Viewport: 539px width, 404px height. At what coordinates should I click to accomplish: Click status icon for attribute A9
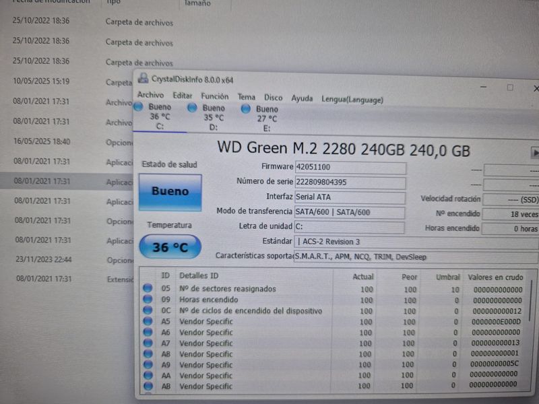[x=148, y=364]
